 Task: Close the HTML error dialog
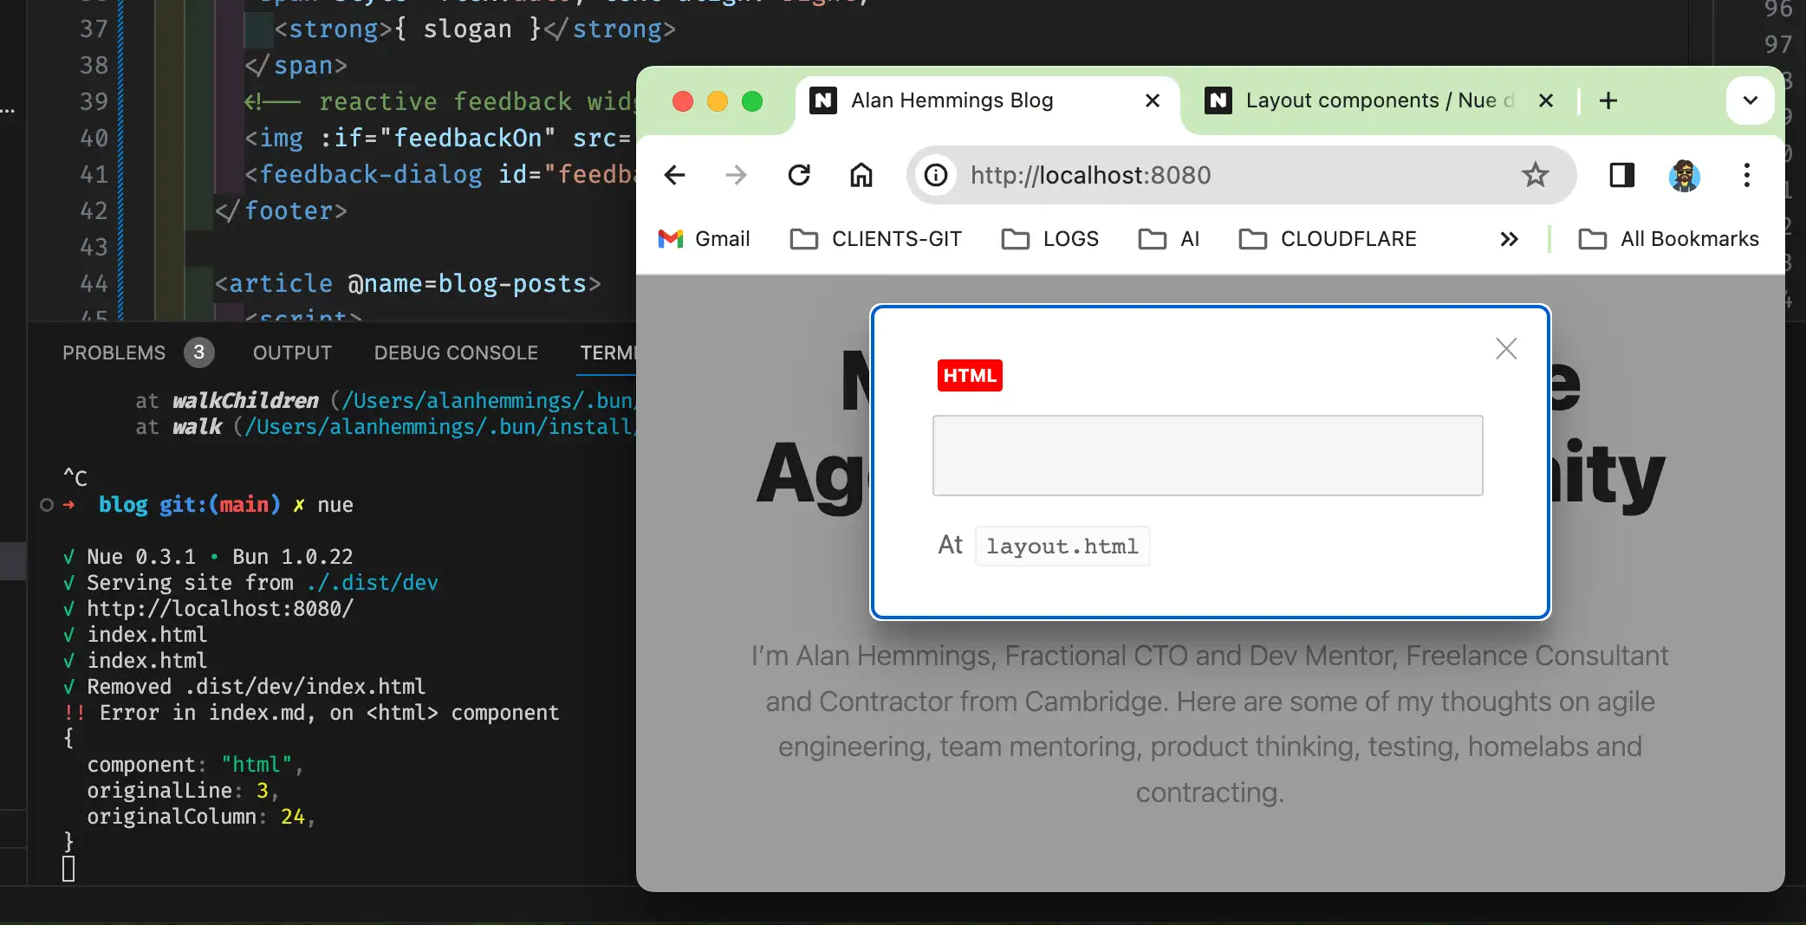(1506, 348)
